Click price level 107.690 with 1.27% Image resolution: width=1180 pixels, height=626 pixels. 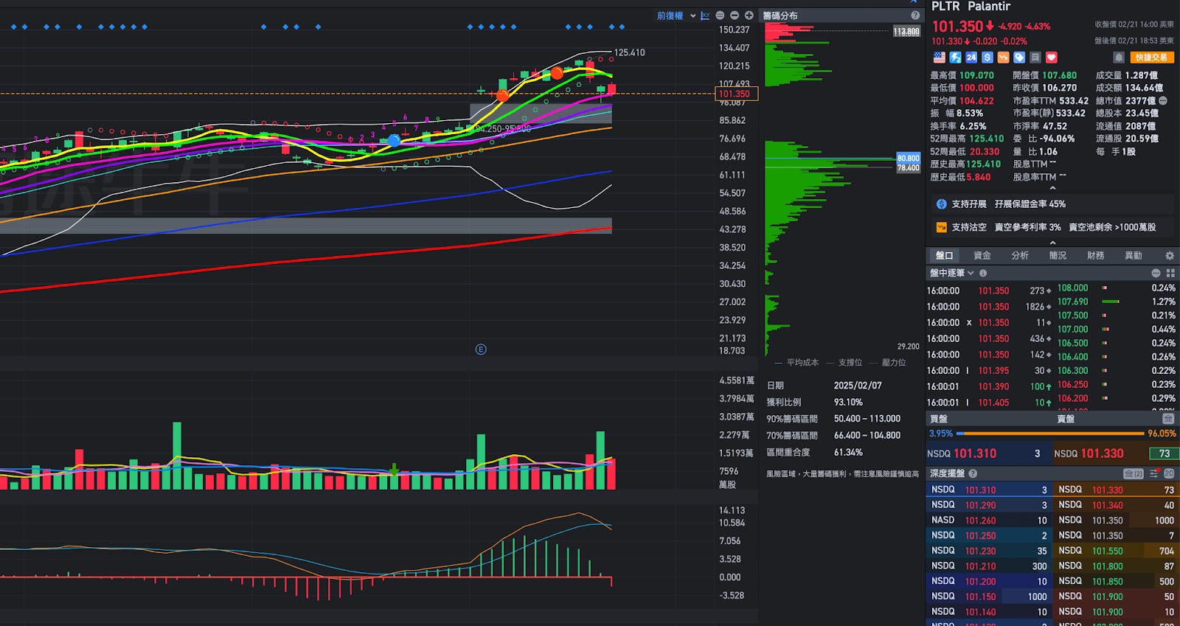pyautogui.click(x=1116, y=302)
